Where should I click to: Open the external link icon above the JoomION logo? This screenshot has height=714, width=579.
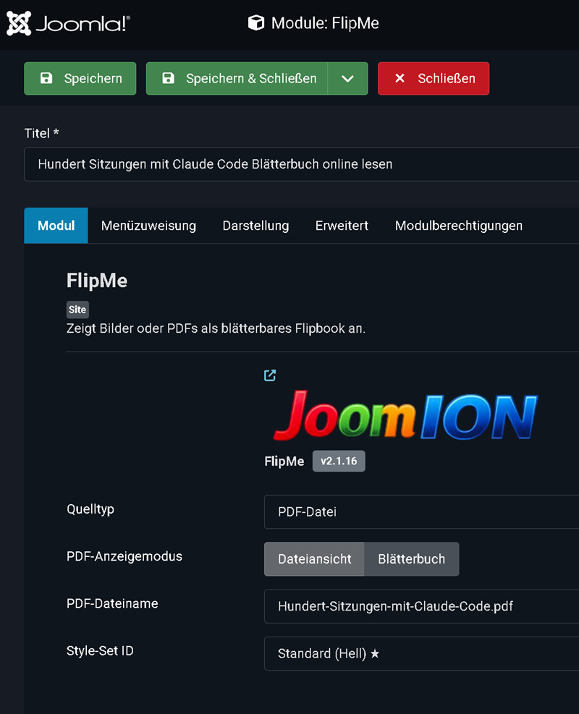coord(270,375)
